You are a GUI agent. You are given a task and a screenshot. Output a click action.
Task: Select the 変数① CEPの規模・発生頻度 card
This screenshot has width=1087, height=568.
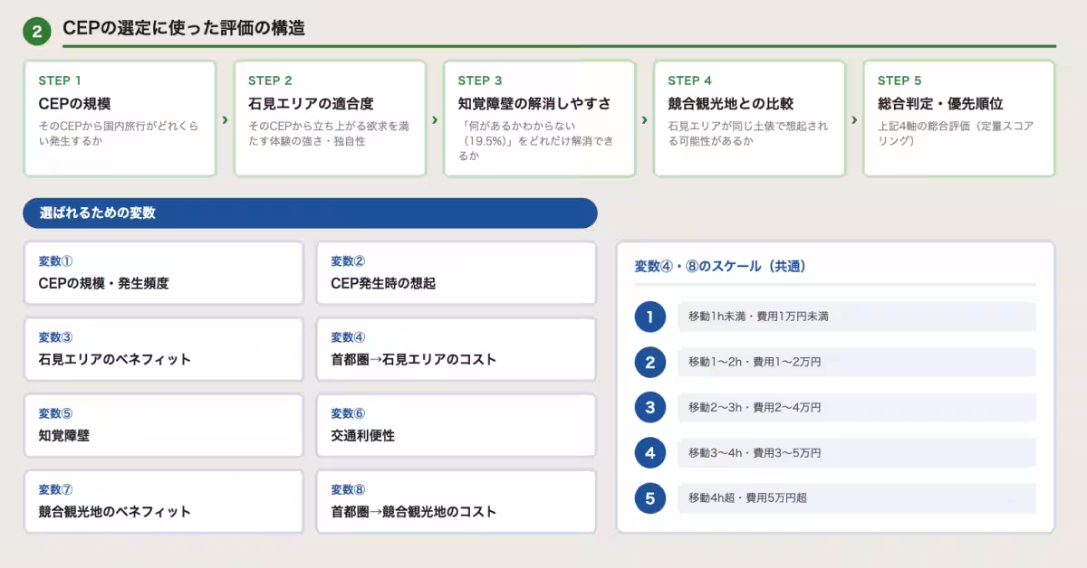tap(163, 272)
